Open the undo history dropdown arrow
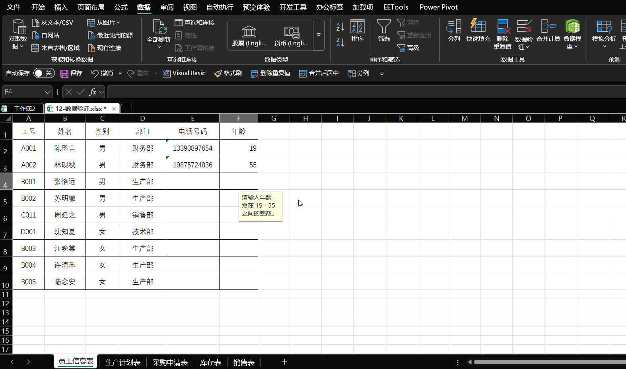 (120, 74)
